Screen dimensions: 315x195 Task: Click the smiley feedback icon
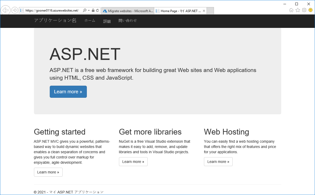[310, 10]
